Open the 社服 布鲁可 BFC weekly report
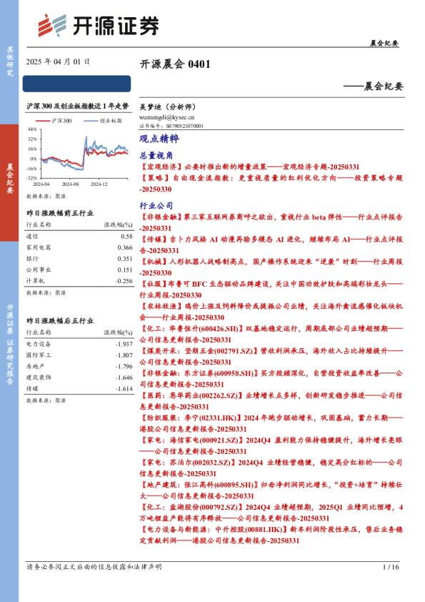 tap(271, 290)
